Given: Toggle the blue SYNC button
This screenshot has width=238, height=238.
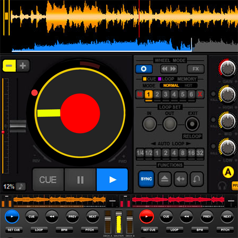Looking at the screenshot, I should [146, 179].
